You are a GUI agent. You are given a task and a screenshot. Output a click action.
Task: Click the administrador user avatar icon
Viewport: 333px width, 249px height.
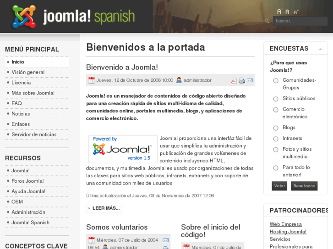coord(179,80)
